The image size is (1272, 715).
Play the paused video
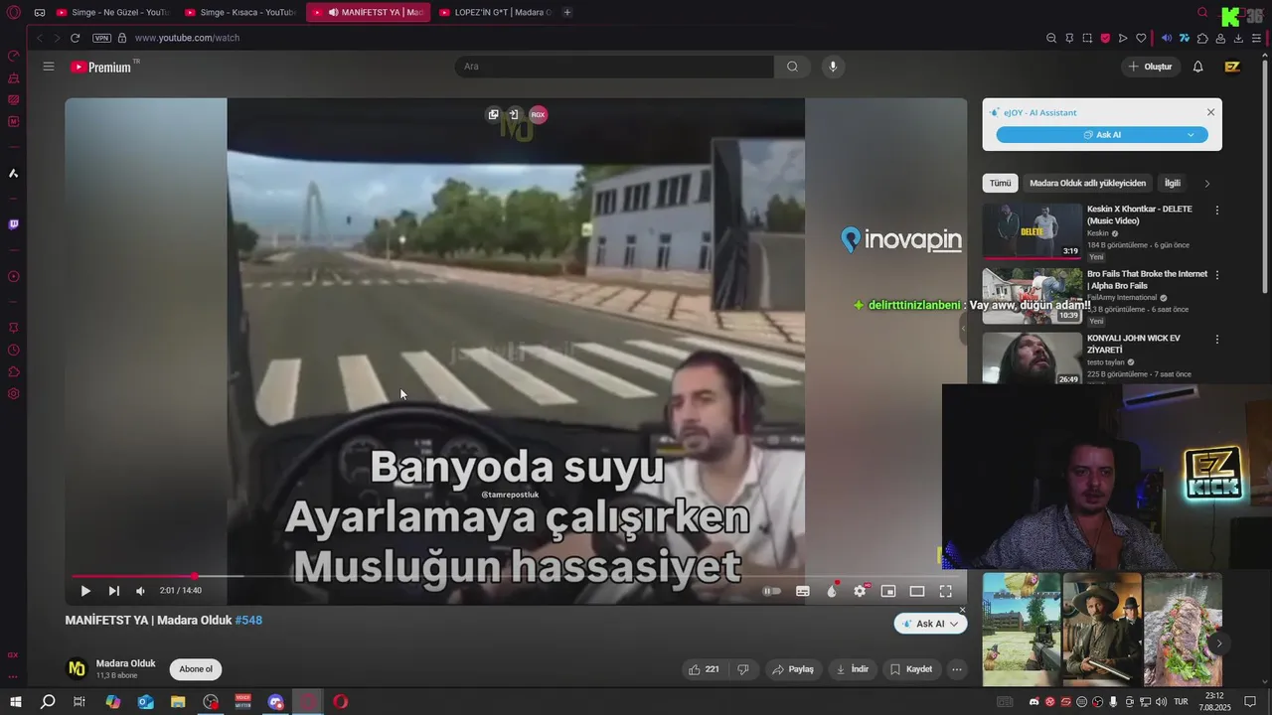85,591
